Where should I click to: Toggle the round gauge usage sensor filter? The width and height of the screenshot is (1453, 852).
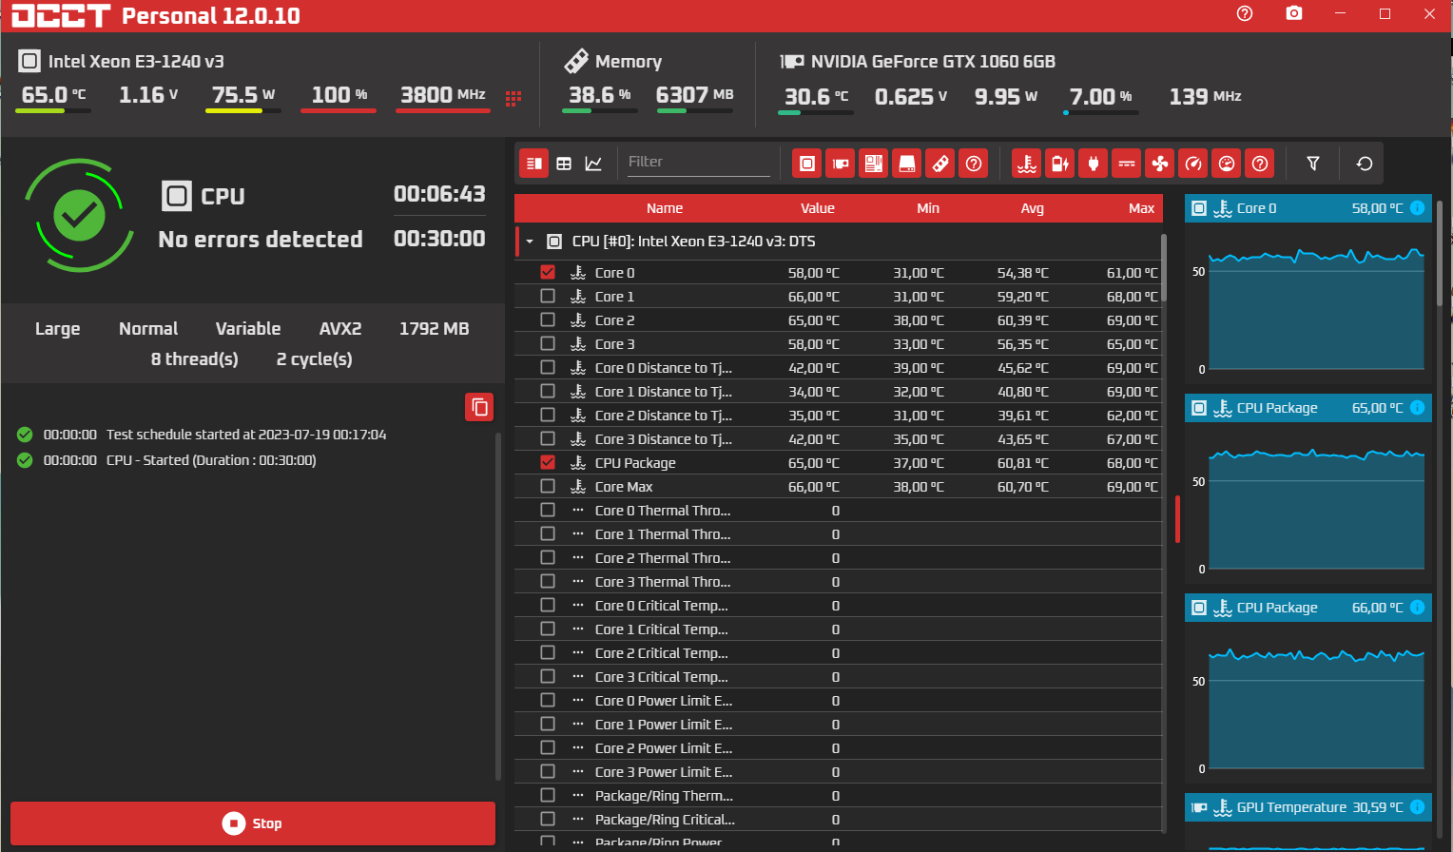[1227, 164]
